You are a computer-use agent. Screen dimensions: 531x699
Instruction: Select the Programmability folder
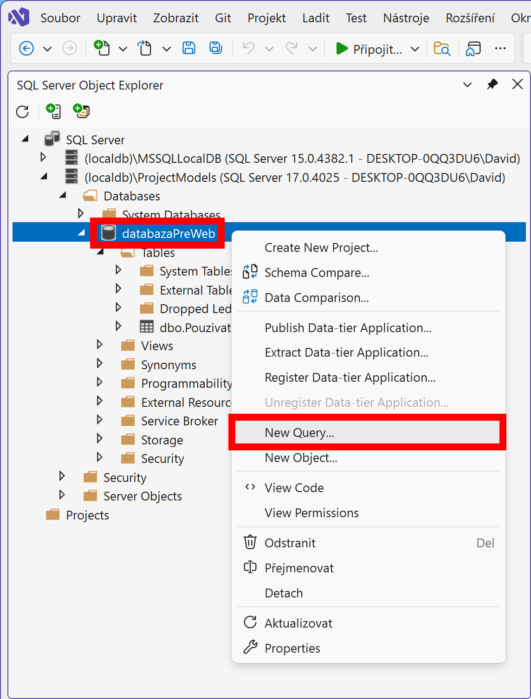click(x=186, y=384)
